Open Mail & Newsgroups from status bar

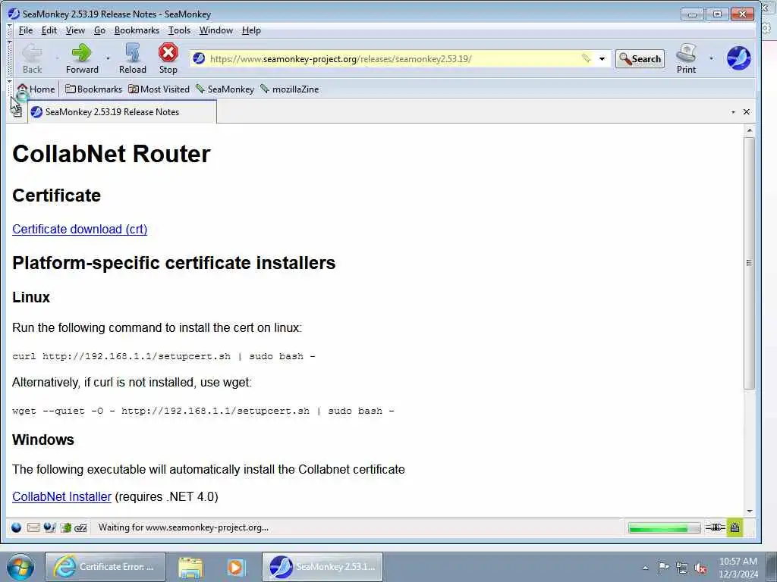33,527
